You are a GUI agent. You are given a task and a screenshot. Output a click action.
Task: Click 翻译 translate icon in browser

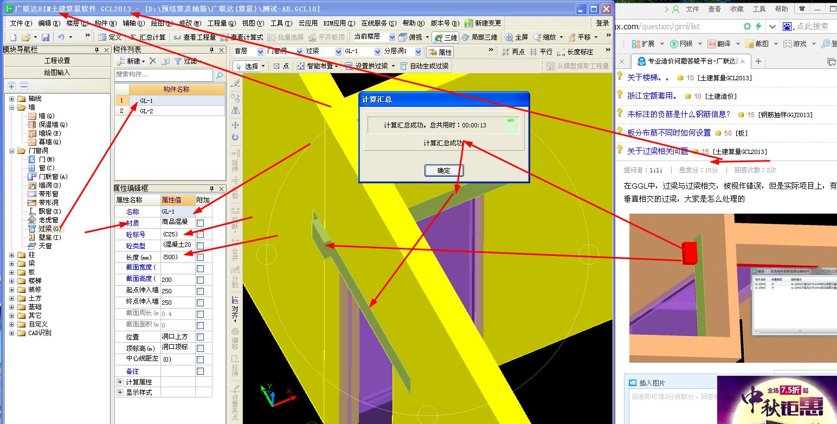719,43
